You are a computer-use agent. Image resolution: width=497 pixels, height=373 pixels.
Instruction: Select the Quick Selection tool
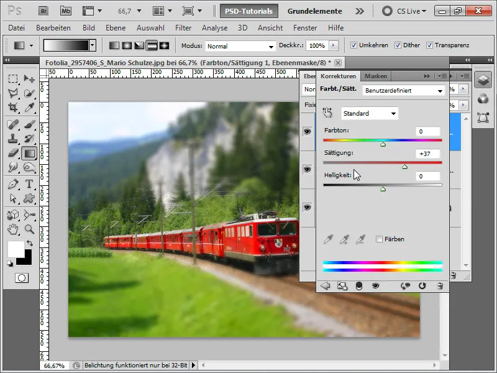point(29,93)
